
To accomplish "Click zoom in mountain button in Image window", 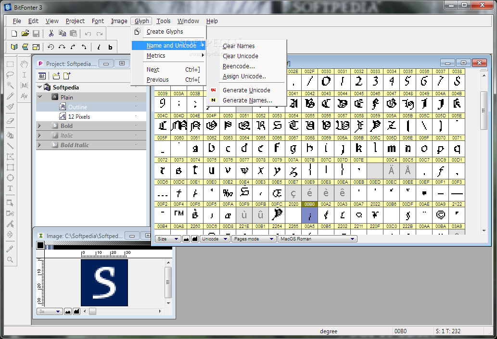I will [76, 312].
